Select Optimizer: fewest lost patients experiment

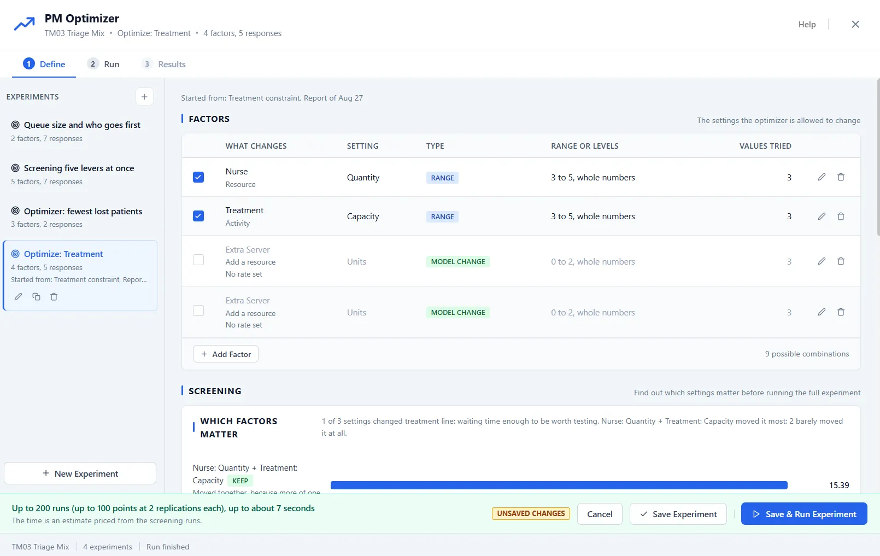point(80,217)
